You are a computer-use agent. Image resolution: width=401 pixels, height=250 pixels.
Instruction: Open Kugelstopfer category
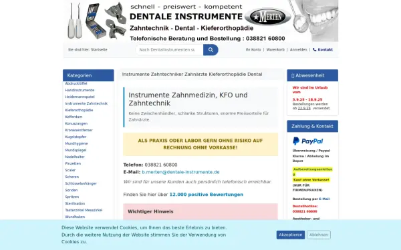[76, 137]
